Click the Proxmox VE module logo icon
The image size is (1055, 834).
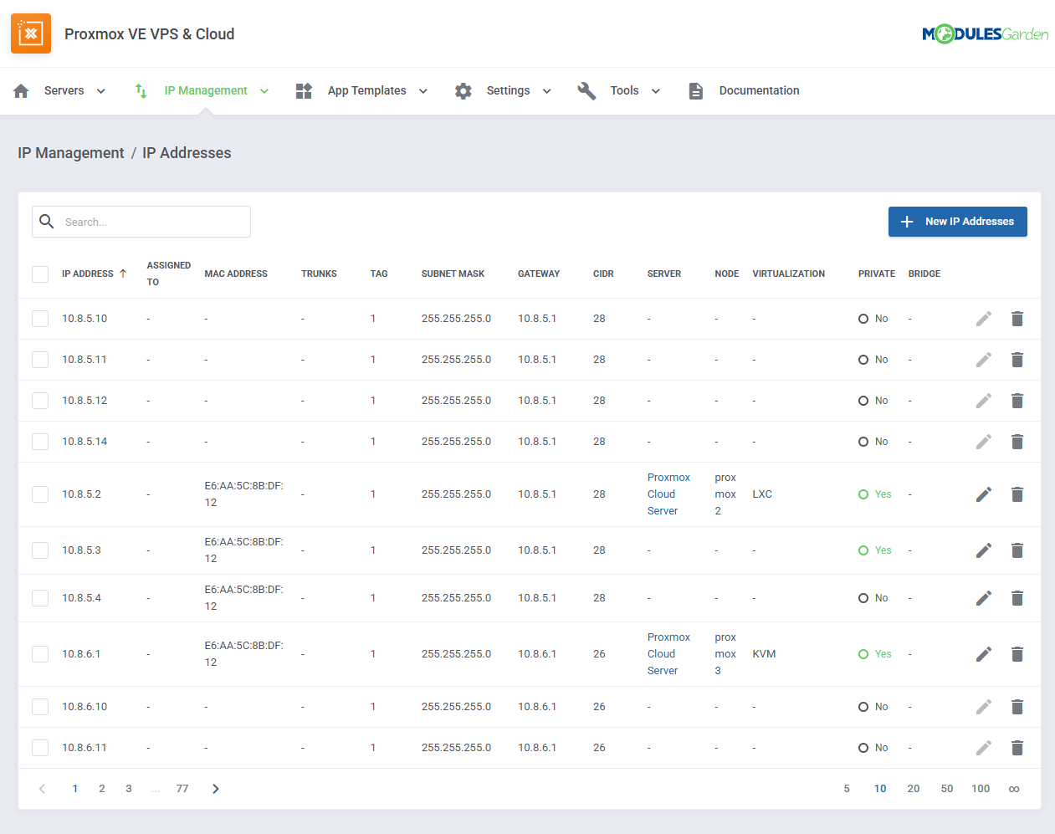pos(31,33)
